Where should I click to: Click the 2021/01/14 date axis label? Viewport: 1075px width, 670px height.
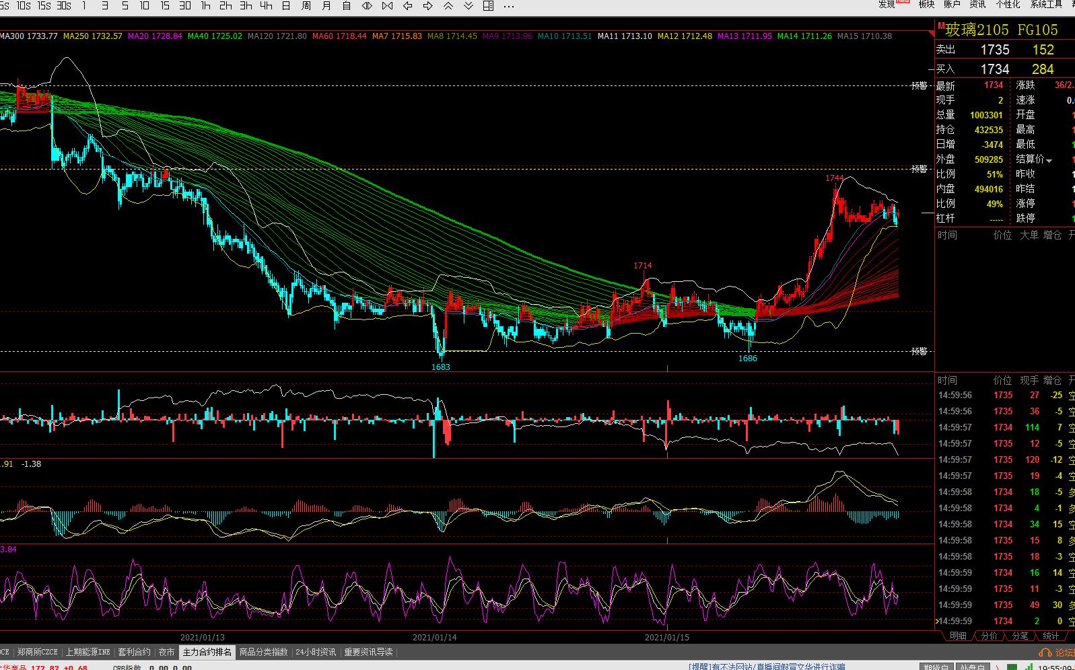[x=434, y=637]
